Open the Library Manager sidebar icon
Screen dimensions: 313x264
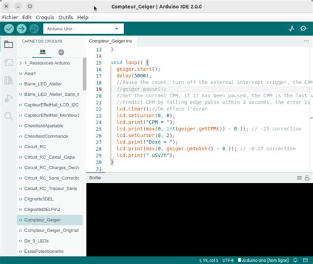coord(9,80)
